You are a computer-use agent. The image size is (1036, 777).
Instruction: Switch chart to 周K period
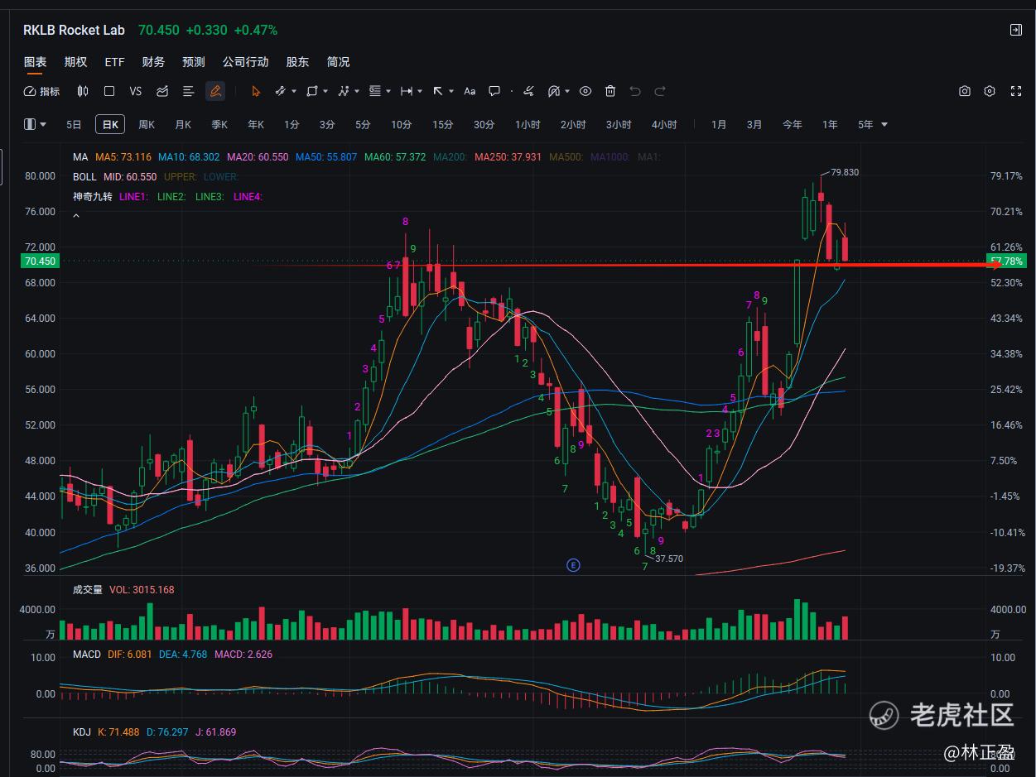(x=147, y=124)
